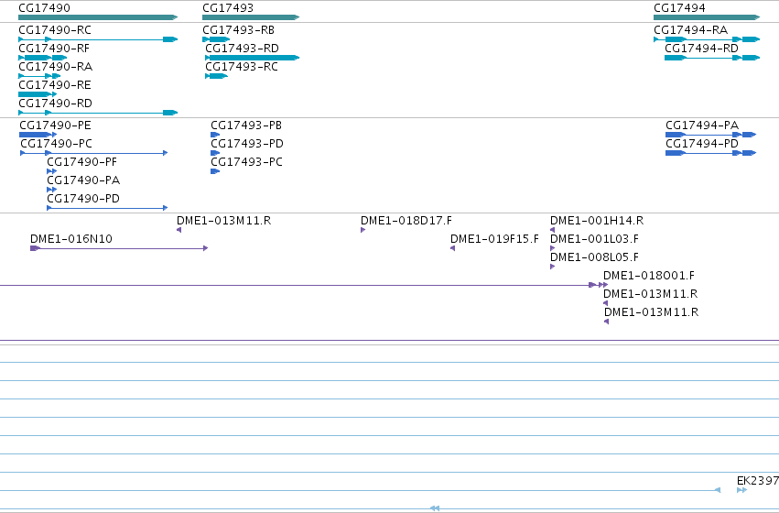The height and width of the screenshot is (513, 779).
Task: Open transcript CG17490-RE
Action: 38,94
